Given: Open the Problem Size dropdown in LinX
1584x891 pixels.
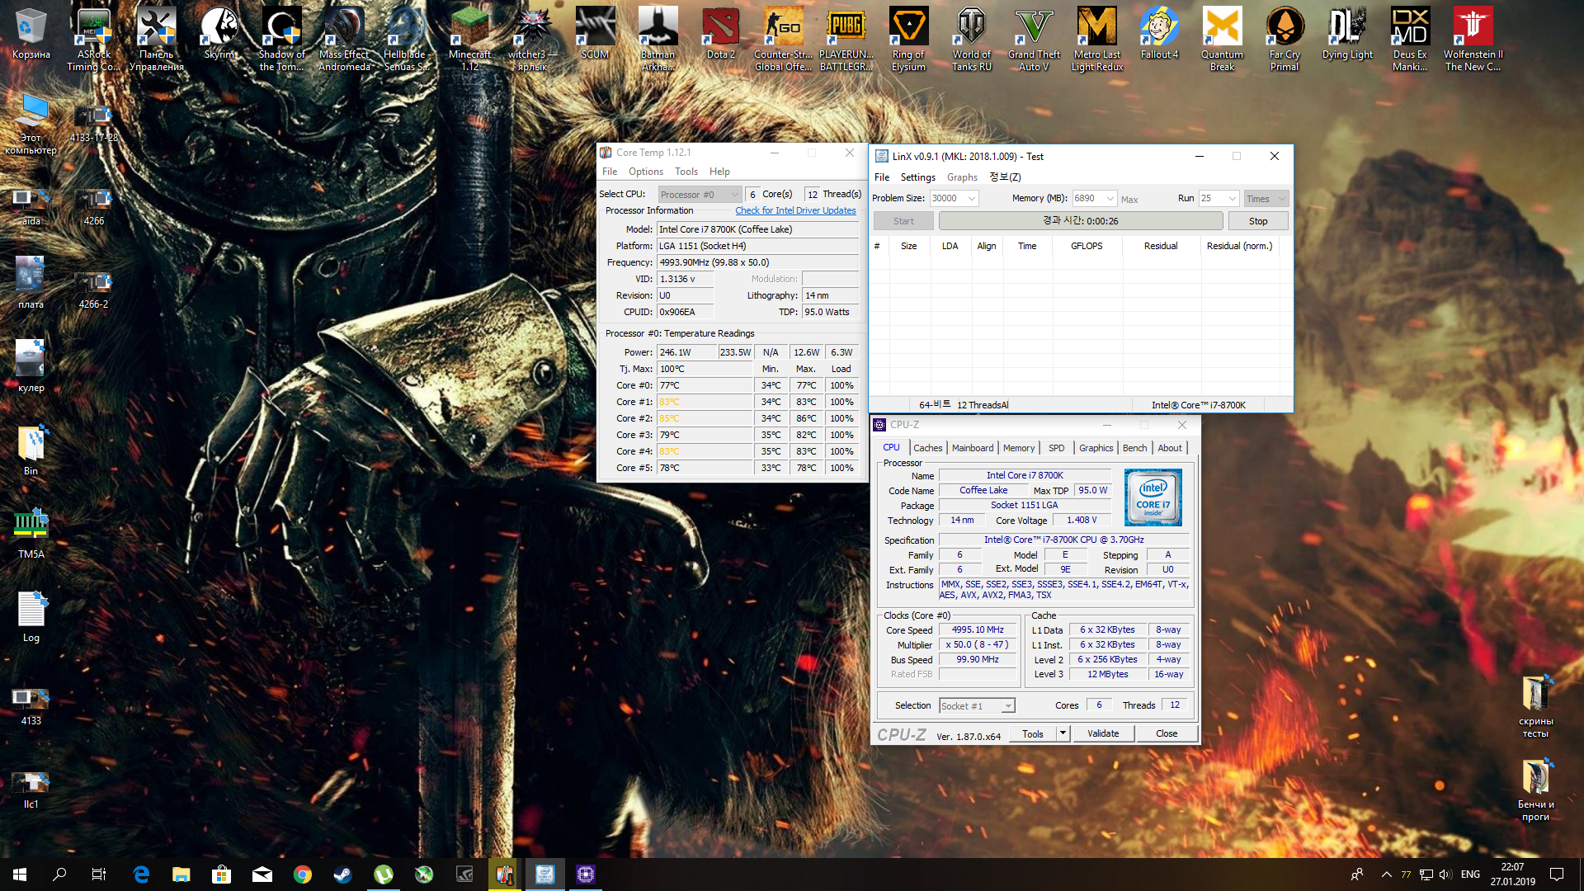Looking at the screenshot, I should tap(972, 199).
